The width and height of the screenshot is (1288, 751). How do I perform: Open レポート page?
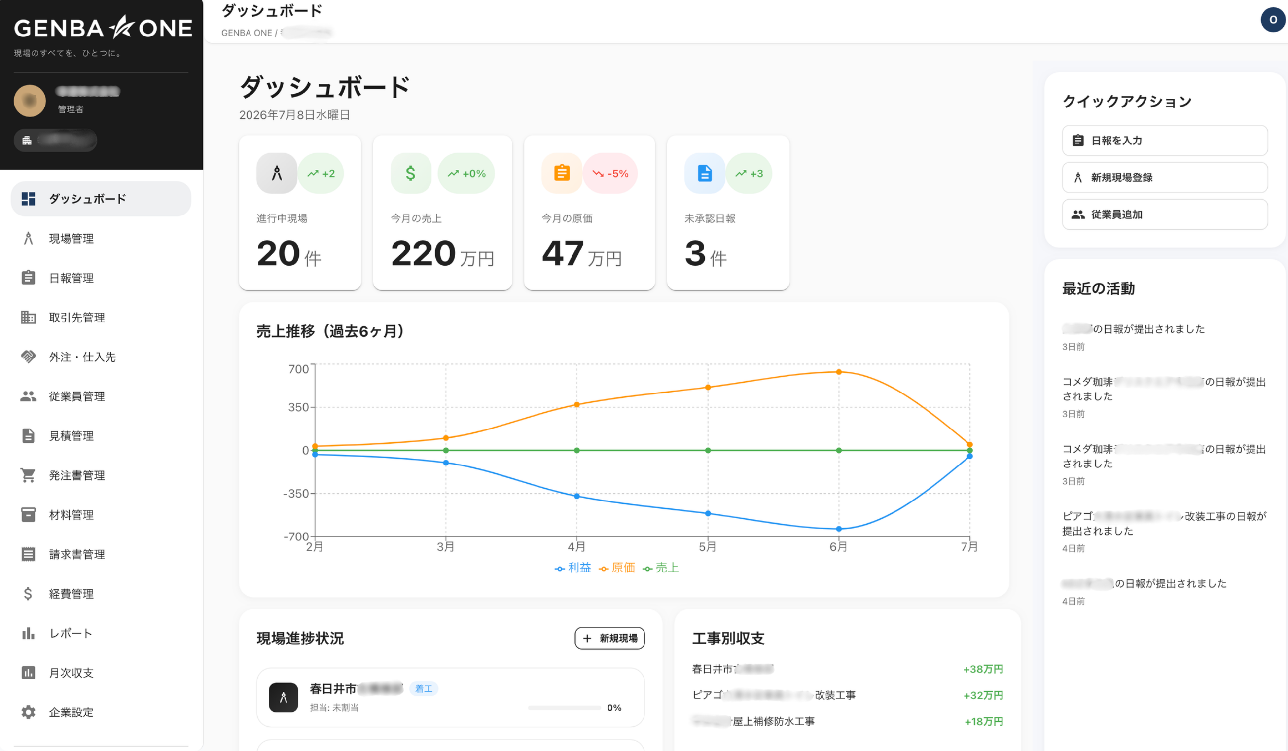(101, 634)
